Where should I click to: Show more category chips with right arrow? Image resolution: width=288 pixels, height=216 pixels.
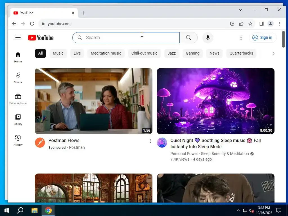pos(273,53)
